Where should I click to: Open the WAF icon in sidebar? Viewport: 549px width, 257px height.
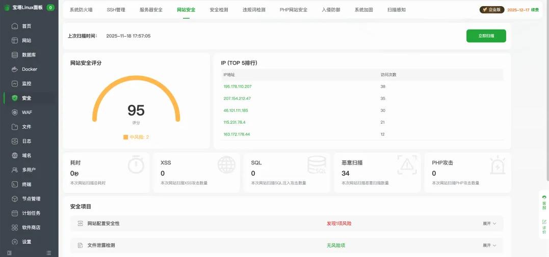click(x=15, y=112)
